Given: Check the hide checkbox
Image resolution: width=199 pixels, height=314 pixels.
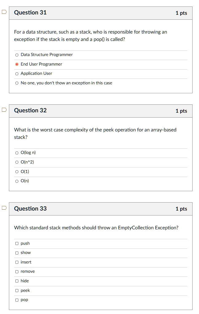Looking at the screenshot, I should pyautogui.click(x=17, y=281).
